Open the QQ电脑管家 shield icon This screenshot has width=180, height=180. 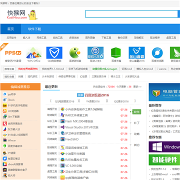pos(54,53)
